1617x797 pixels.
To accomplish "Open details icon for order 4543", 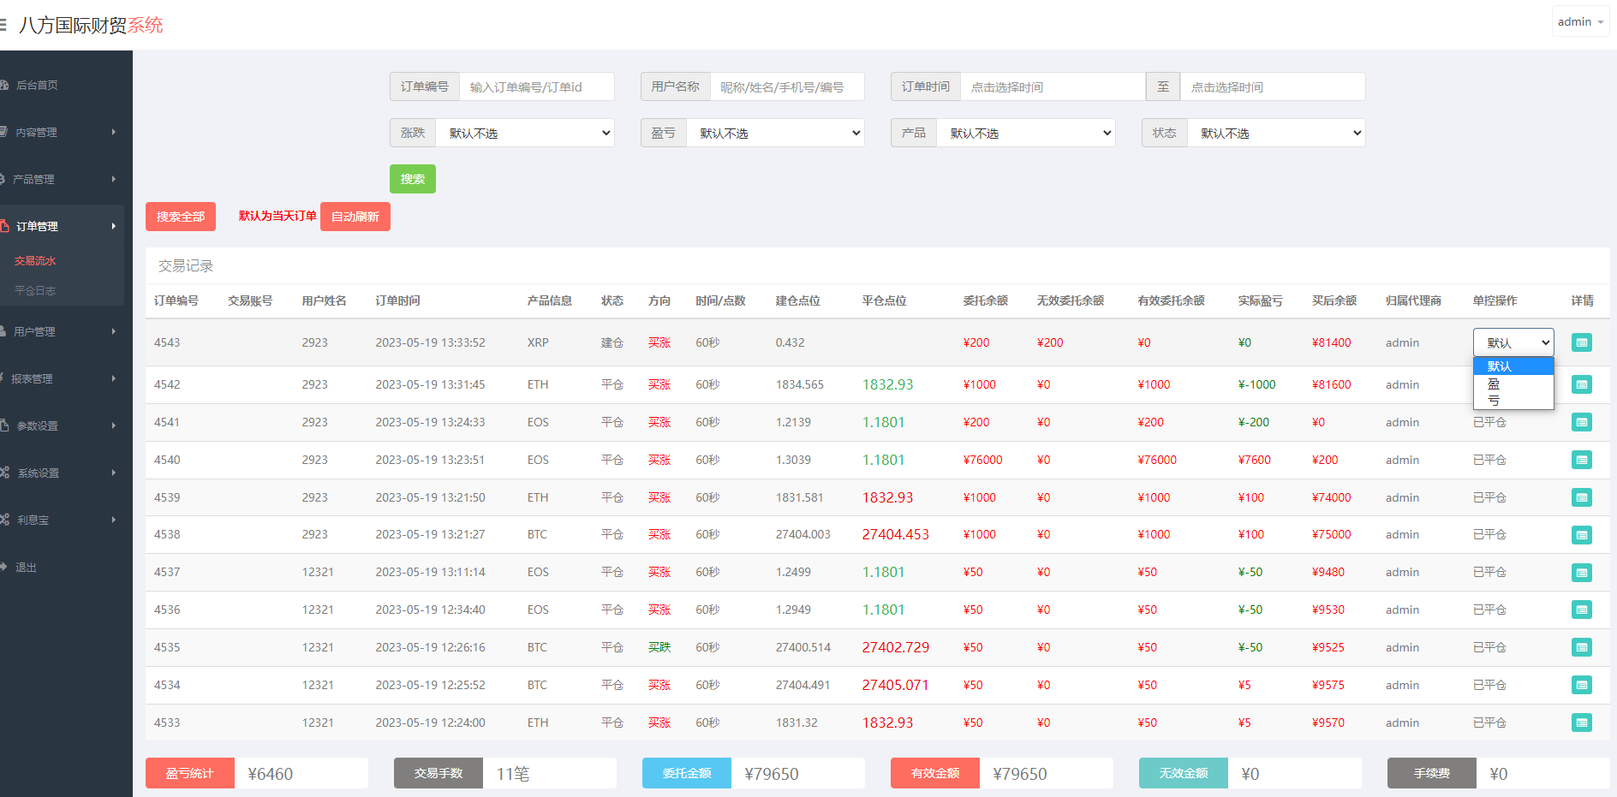I will pos(1581,342).
